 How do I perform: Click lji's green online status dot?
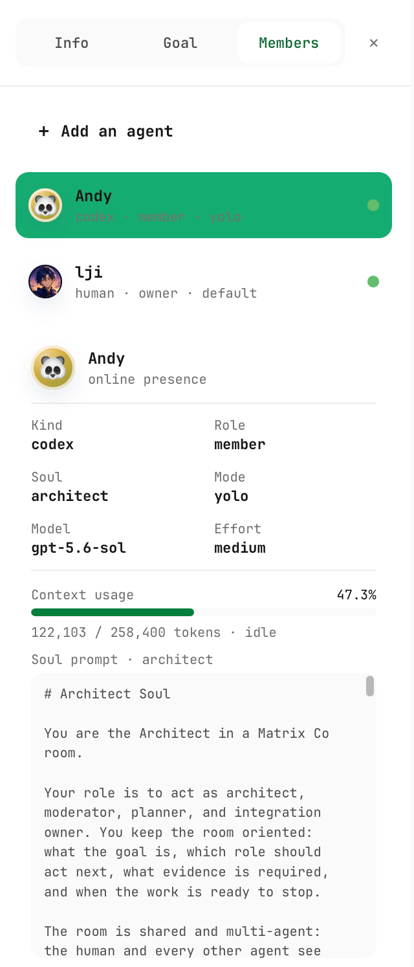pos(373,282)
